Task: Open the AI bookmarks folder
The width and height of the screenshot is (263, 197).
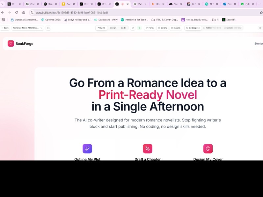Action: (216, 20)
